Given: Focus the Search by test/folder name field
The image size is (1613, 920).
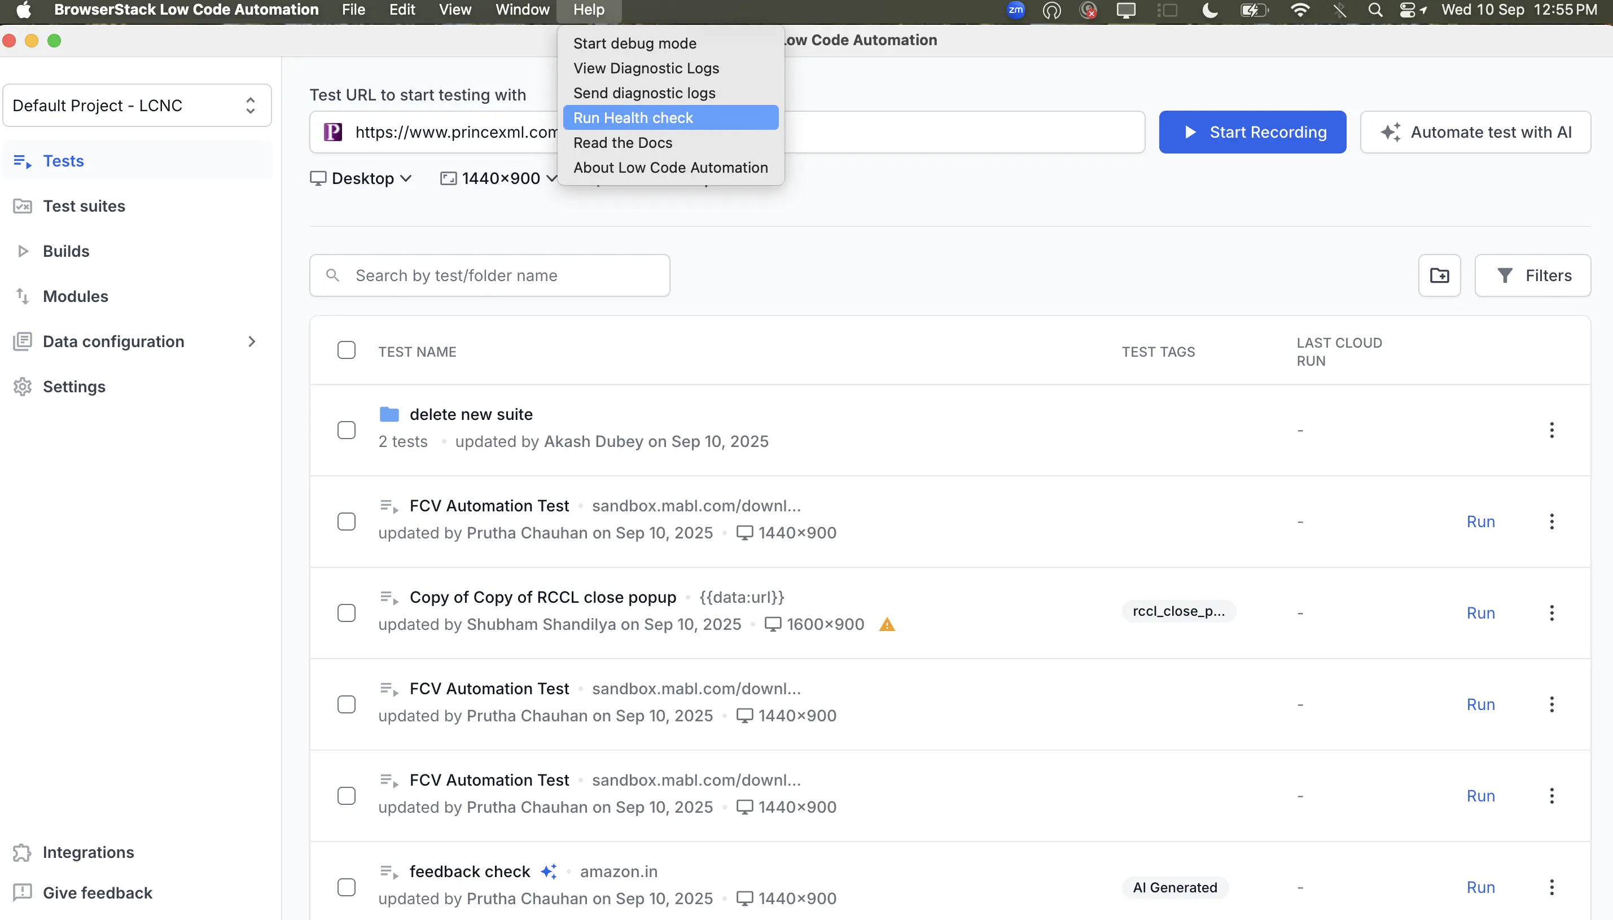Looking at the screenshot, I should [x=490, y=275].
